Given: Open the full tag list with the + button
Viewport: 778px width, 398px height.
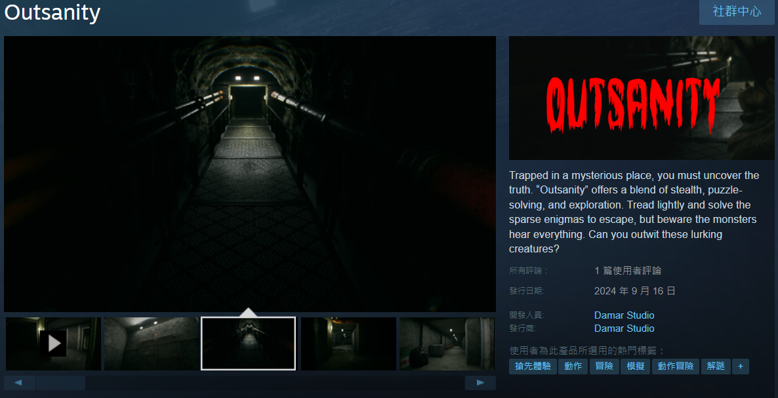Looking at the screenshot, I should pos(740,367).
